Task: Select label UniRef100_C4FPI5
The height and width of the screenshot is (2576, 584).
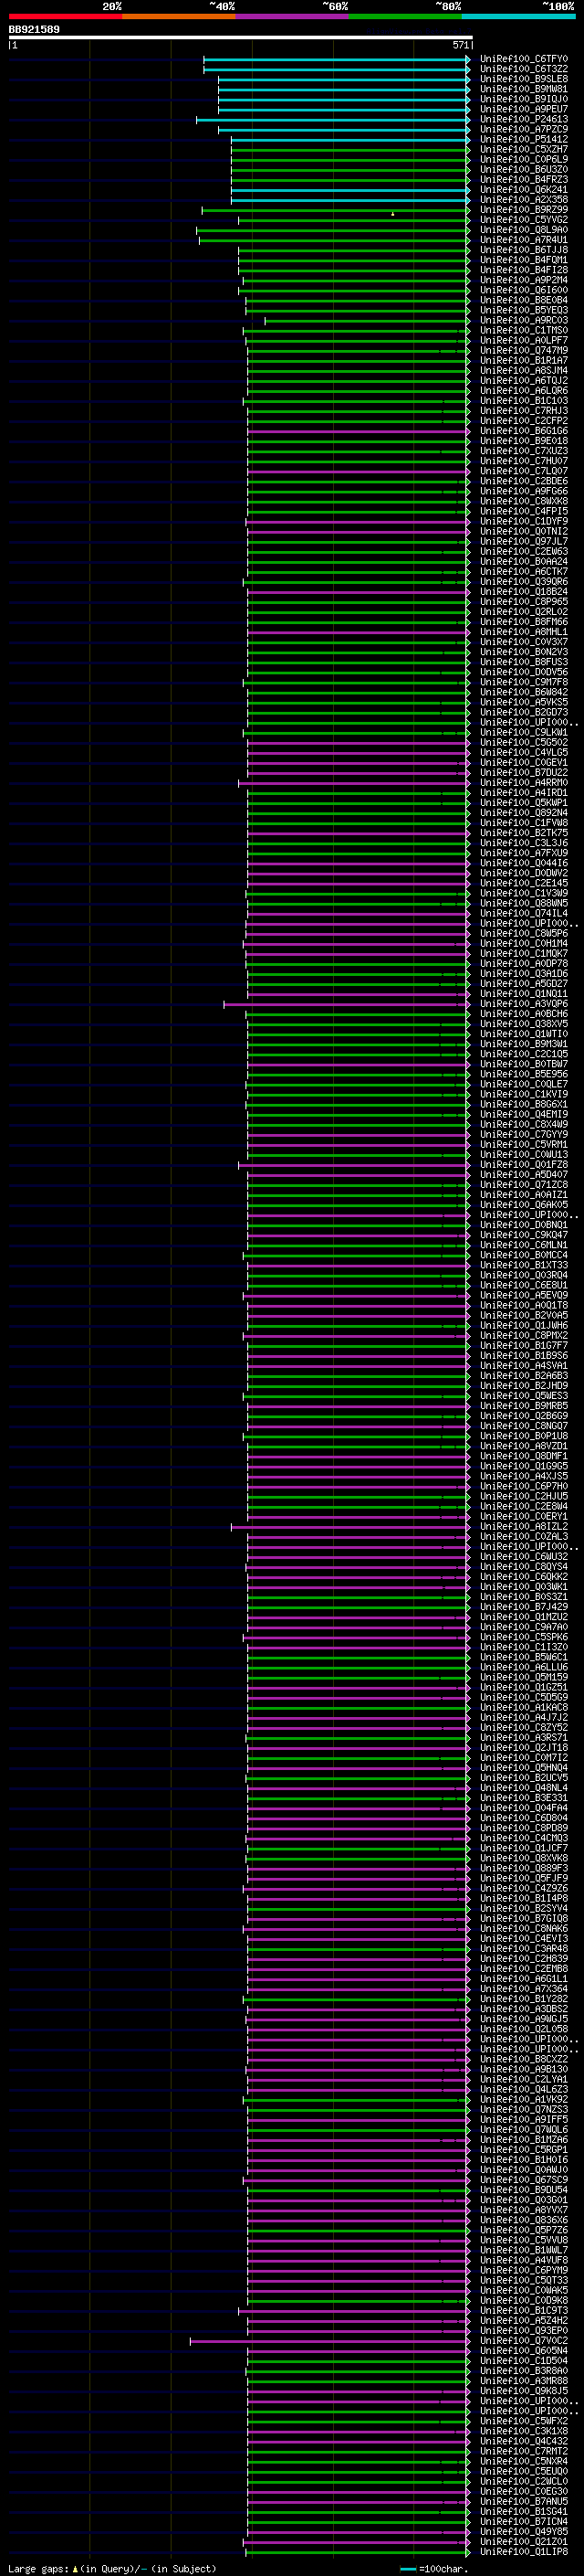Action: (524, 511)
